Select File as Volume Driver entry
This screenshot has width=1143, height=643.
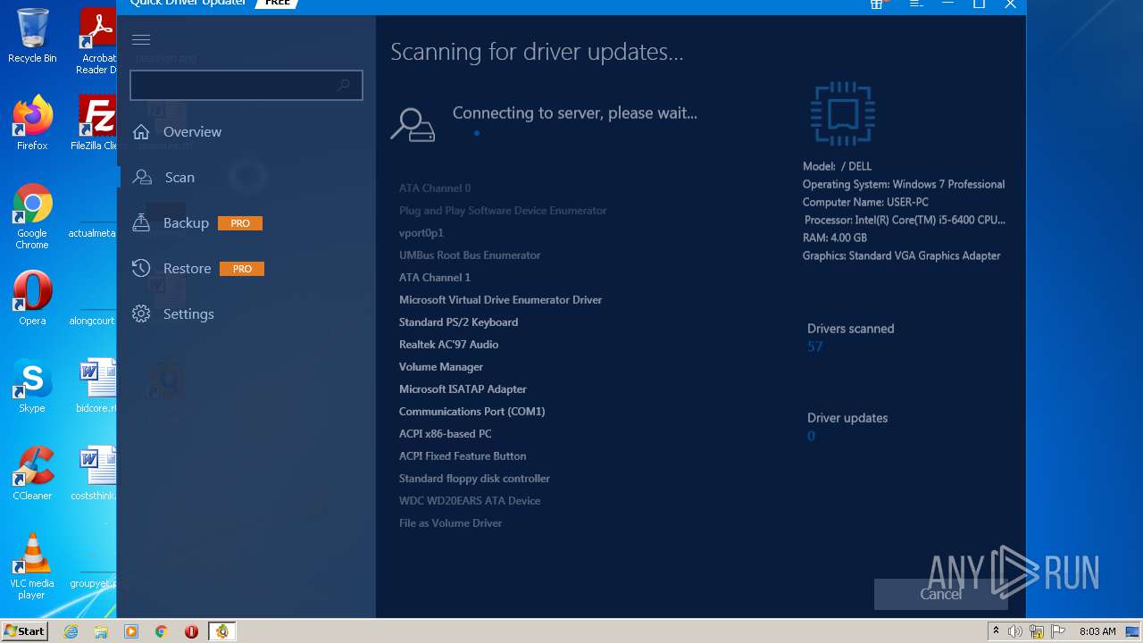tap(450, 522)
